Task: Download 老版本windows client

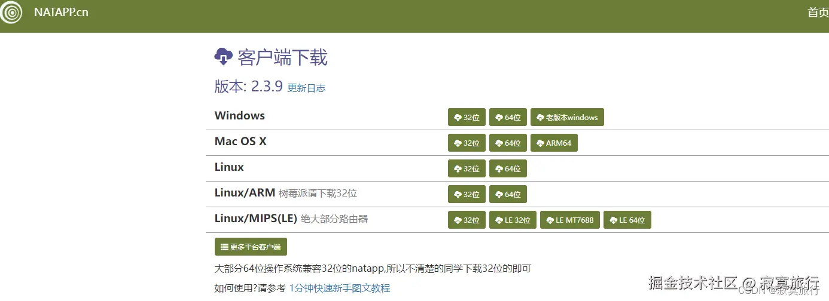Action: [567, 117]
